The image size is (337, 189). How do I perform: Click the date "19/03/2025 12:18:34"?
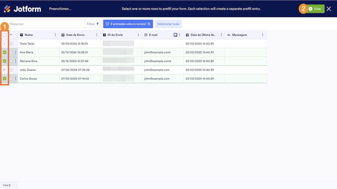tap(75, 44)
